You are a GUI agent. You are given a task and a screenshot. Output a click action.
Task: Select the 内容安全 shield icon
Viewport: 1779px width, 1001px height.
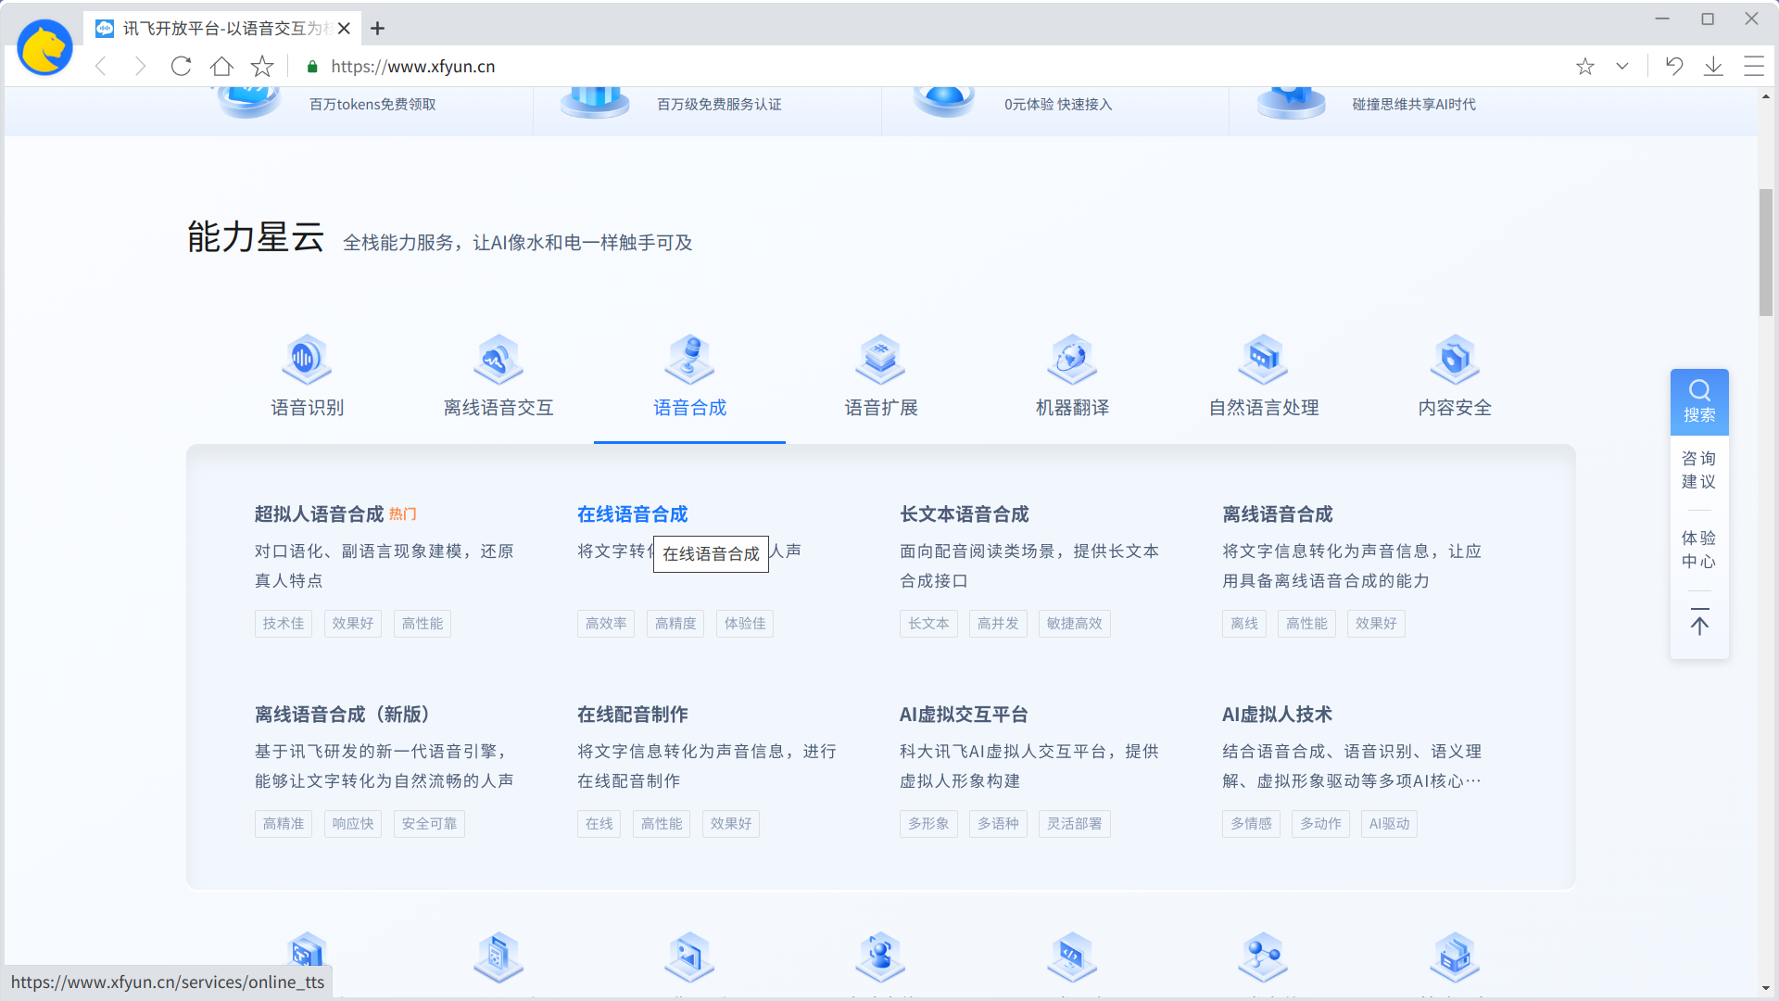[1455, 359]
